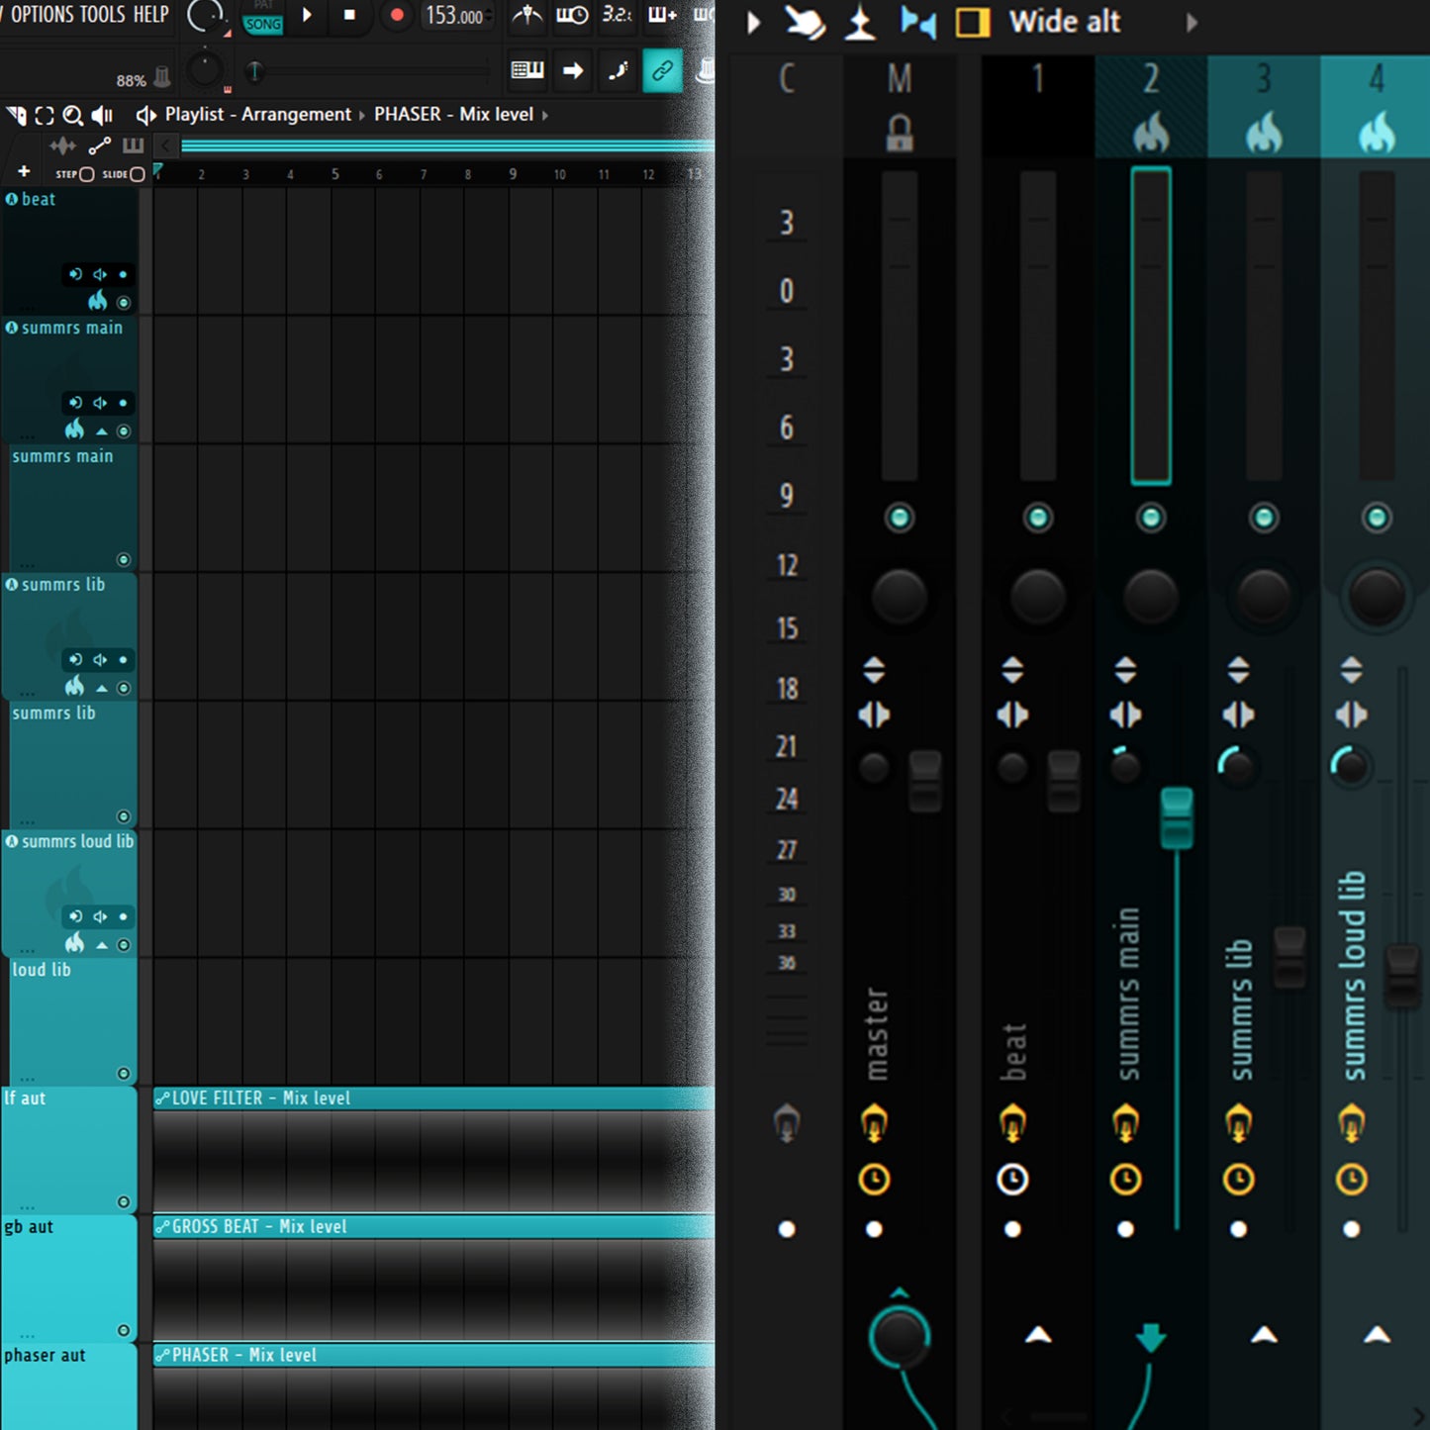Switch to SONG mode
Viewport: 1430px width, 1430px height.
tap(263, 24)
